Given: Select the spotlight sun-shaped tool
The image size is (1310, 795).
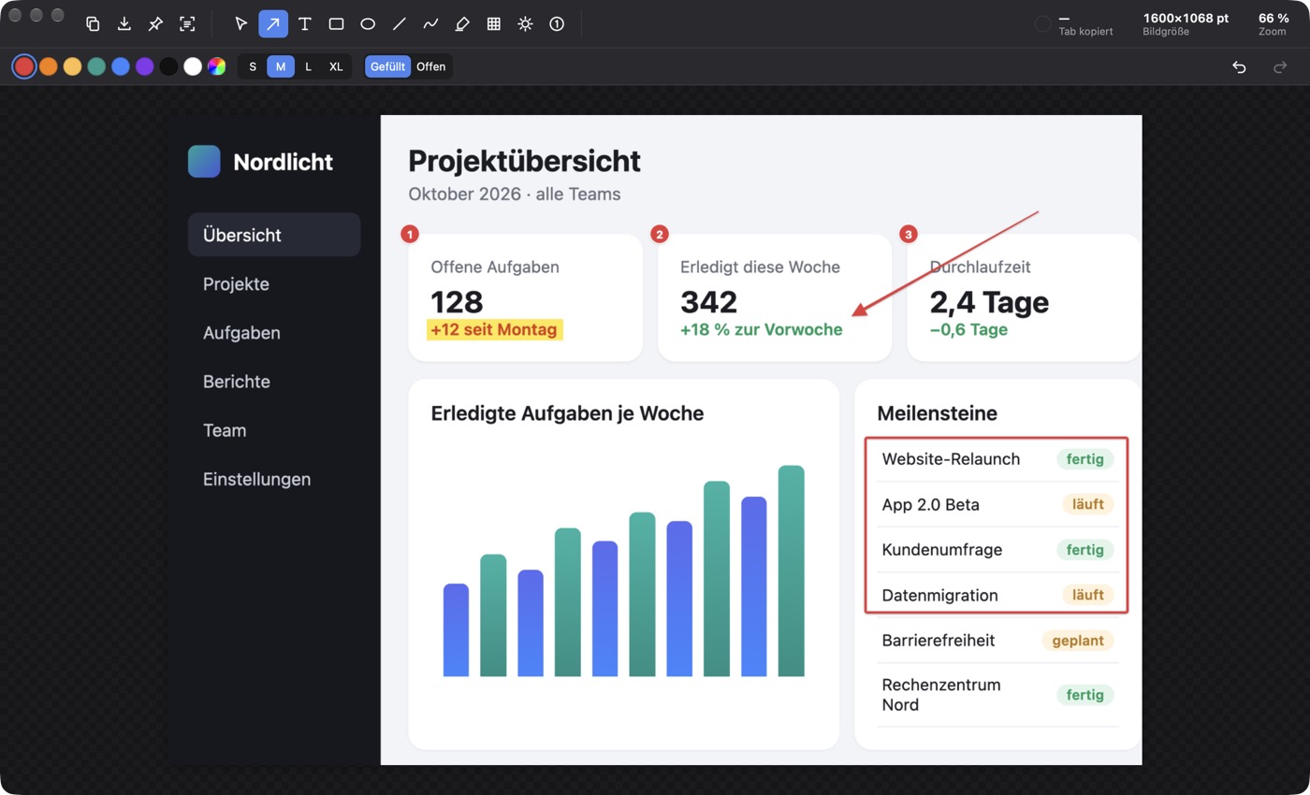Looking at the screenshot, I should (x=526, y=24).
